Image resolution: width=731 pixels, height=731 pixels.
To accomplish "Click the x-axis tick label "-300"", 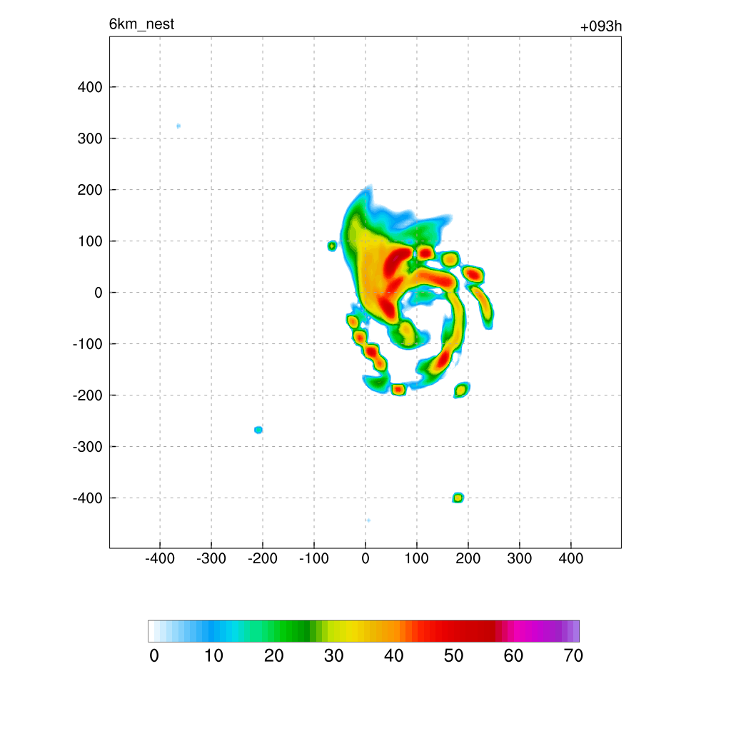I will (x=211, y=558).
